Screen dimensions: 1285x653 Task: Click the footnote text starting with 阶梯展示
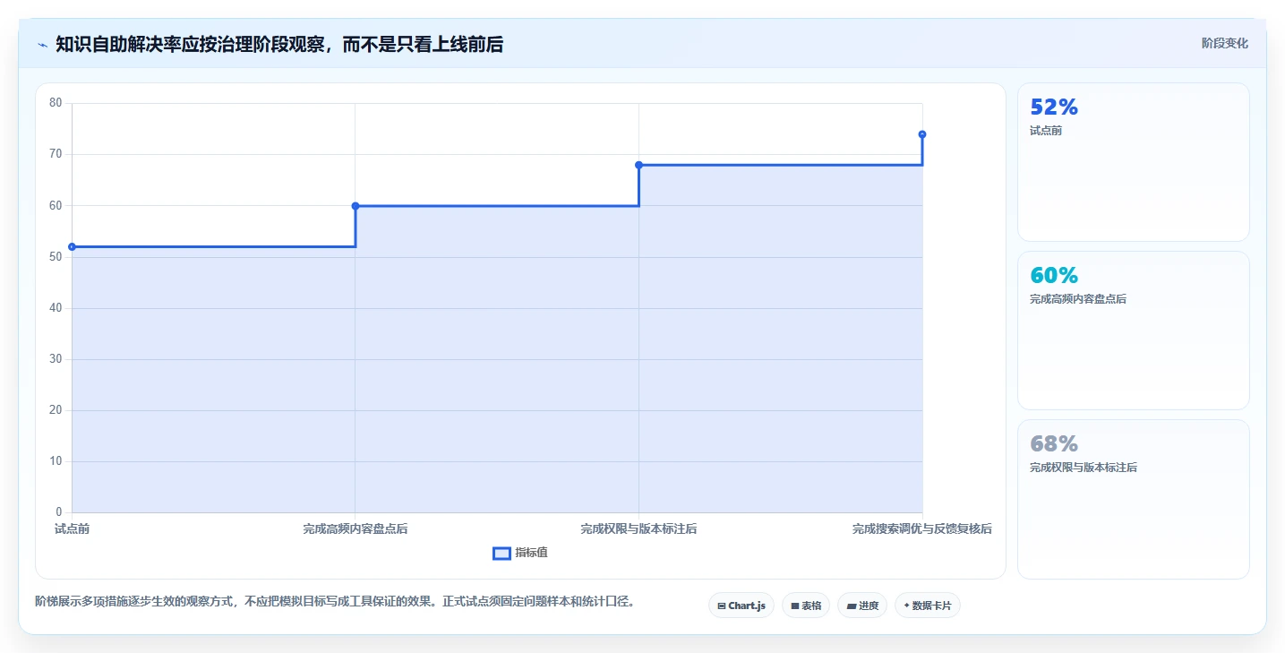[335, 602]
